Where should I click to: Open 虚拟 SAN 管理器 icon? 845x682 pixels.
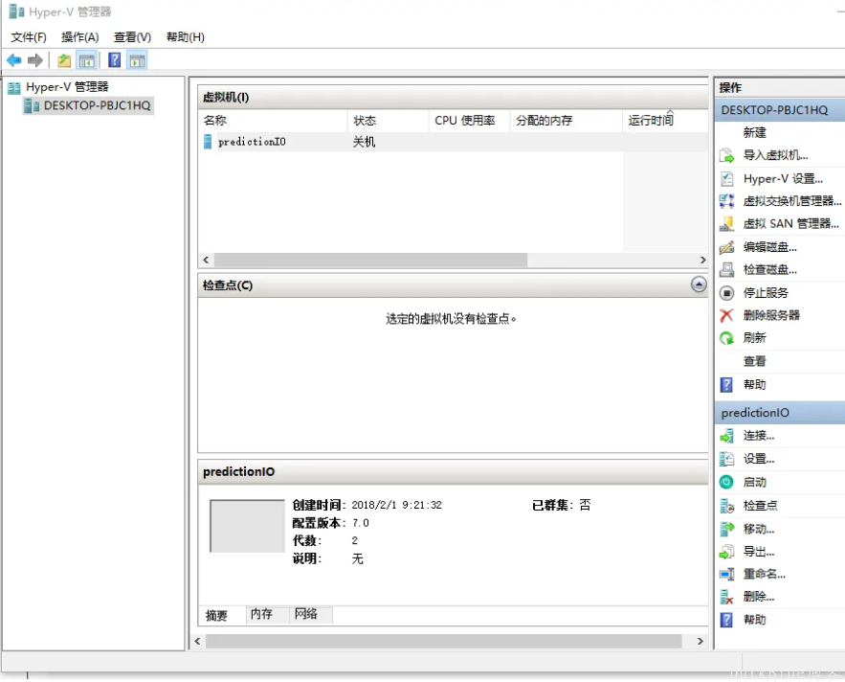pos(726,224)
